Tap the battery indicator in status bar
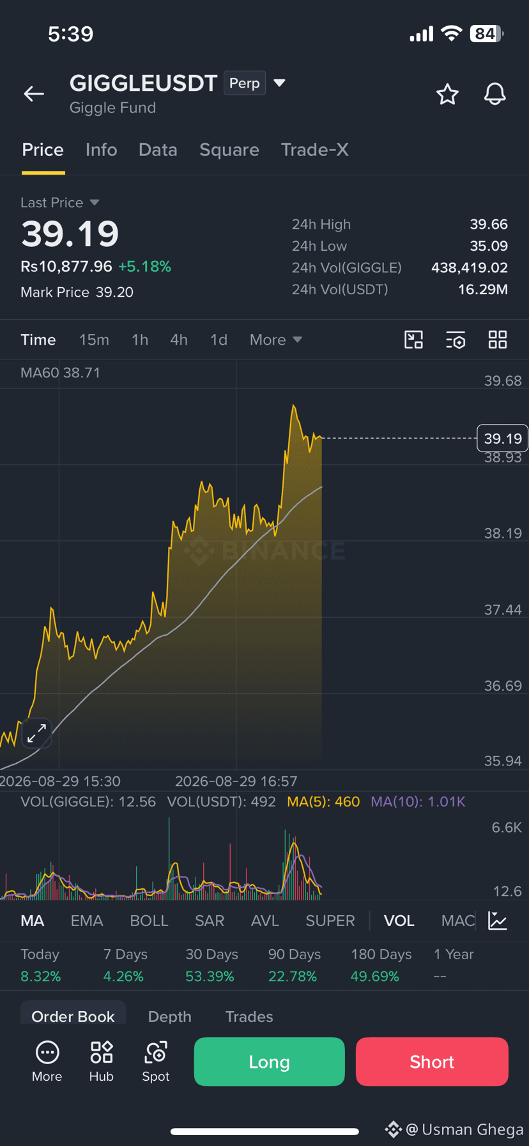The height and width of the screenshot is (1146, 529). pos(487,34)
